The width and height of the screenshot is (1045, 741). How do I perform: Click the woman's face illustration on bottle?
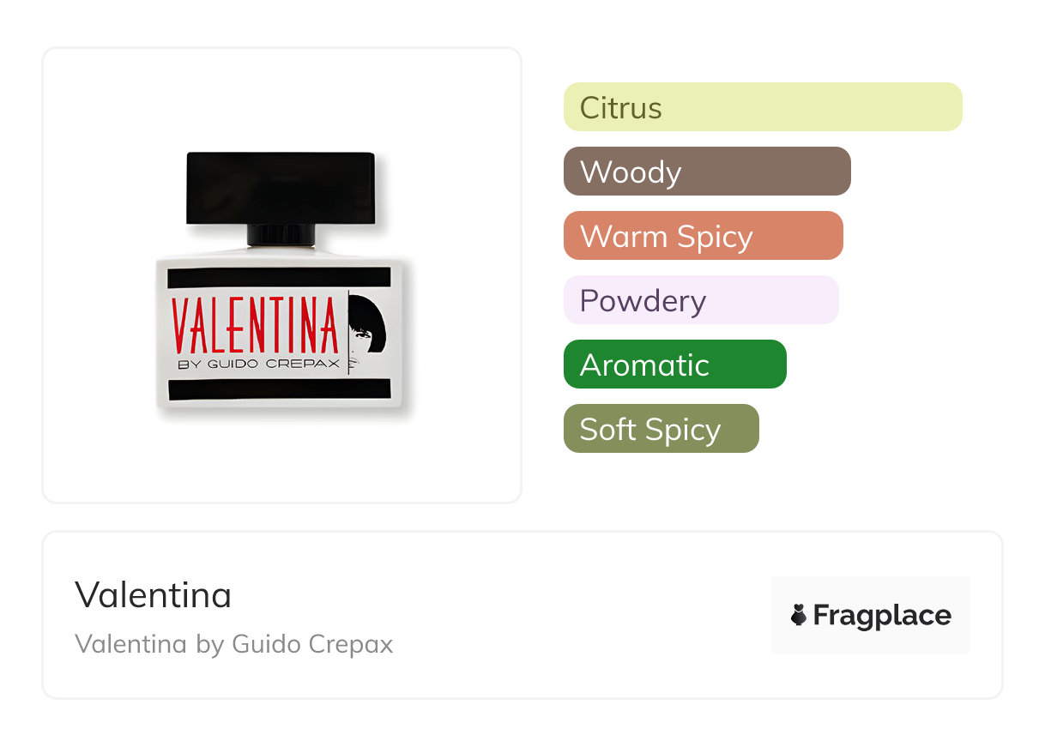[365, 324]
